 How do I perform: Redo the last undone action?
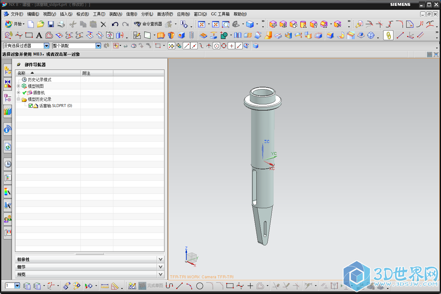click(125, 24)
